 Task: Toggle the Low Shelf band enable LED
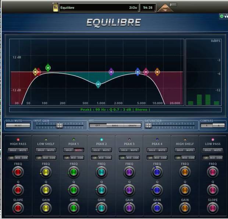[46, 139]
